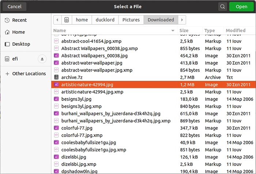The width and height of the screenshot is (256, 174).
Task: Click the Recent clock icon
Action: pyautogui.click(x=7, y=20)
